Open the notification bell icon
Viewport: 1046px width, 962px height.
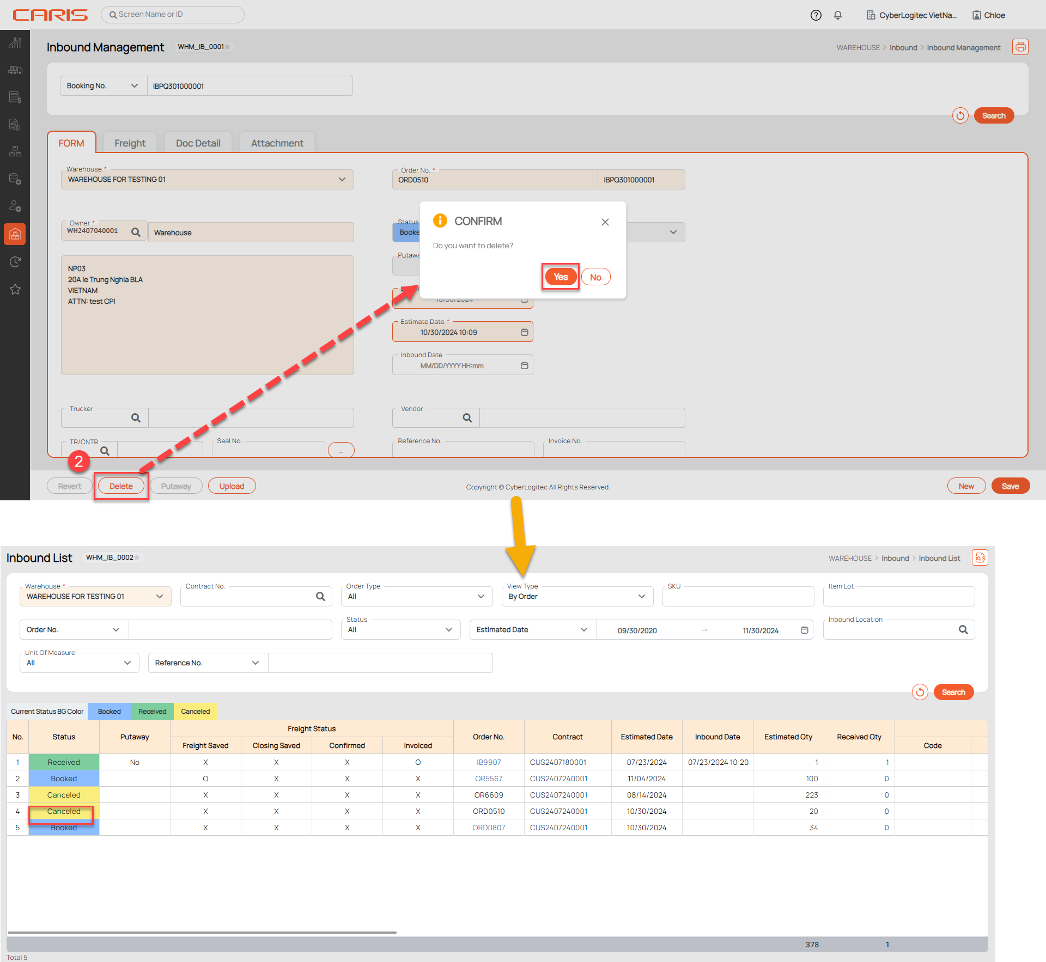pyautogui.click(x=838, y=15)
